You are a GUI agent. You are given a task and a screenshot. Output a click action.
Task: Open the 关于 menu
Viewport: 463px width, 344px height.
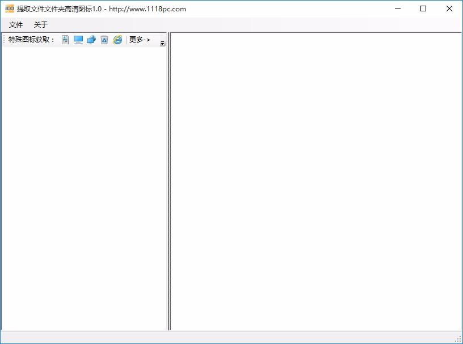point(41,24)
